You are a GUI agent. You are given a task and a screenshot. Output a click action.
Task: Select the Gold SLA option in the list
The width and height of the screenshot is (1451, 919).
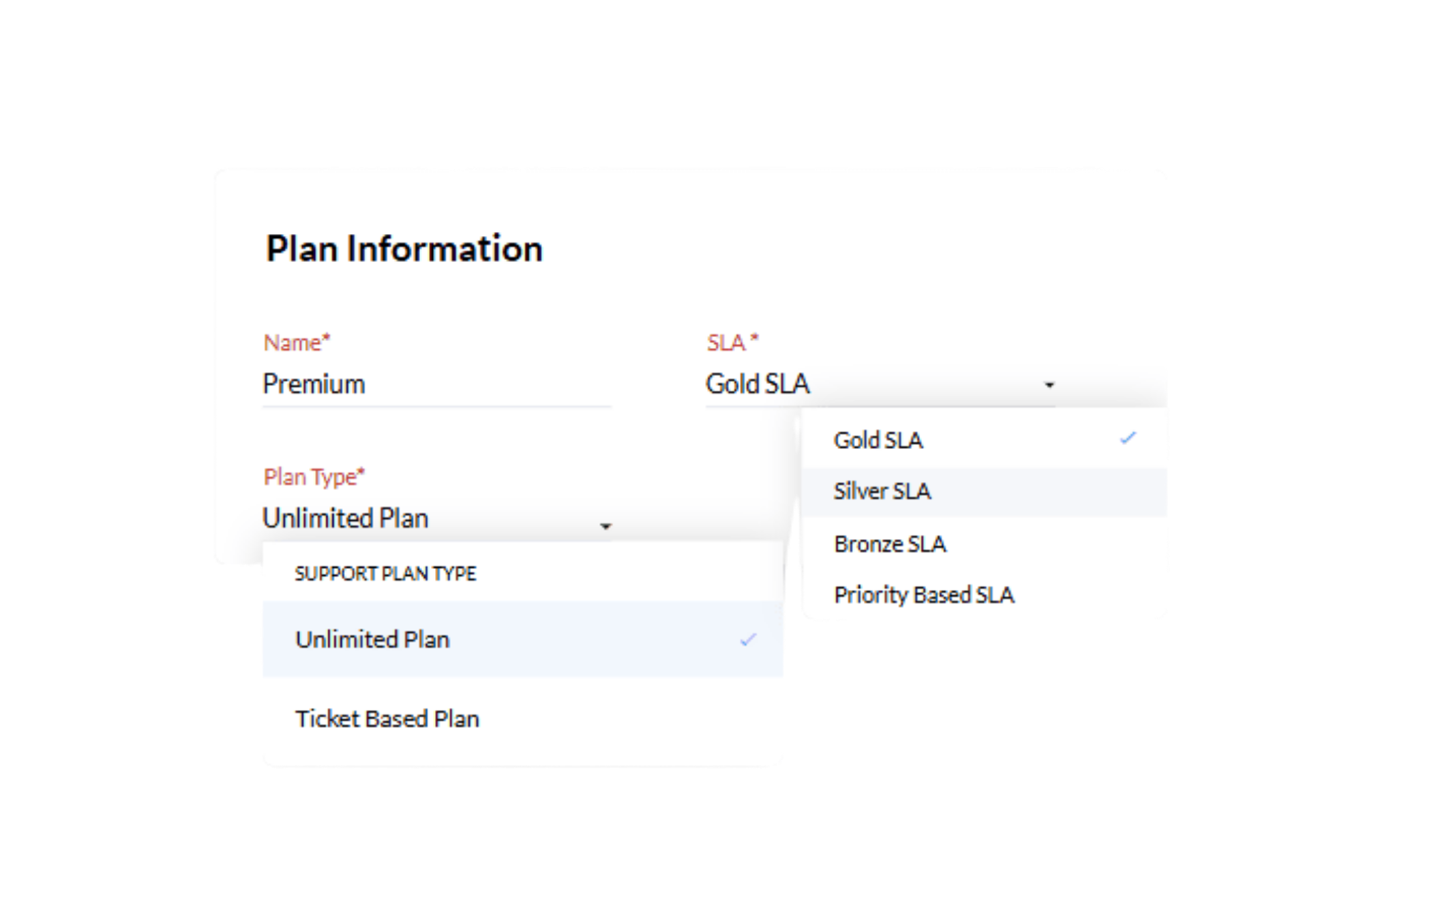pos(878,440)
